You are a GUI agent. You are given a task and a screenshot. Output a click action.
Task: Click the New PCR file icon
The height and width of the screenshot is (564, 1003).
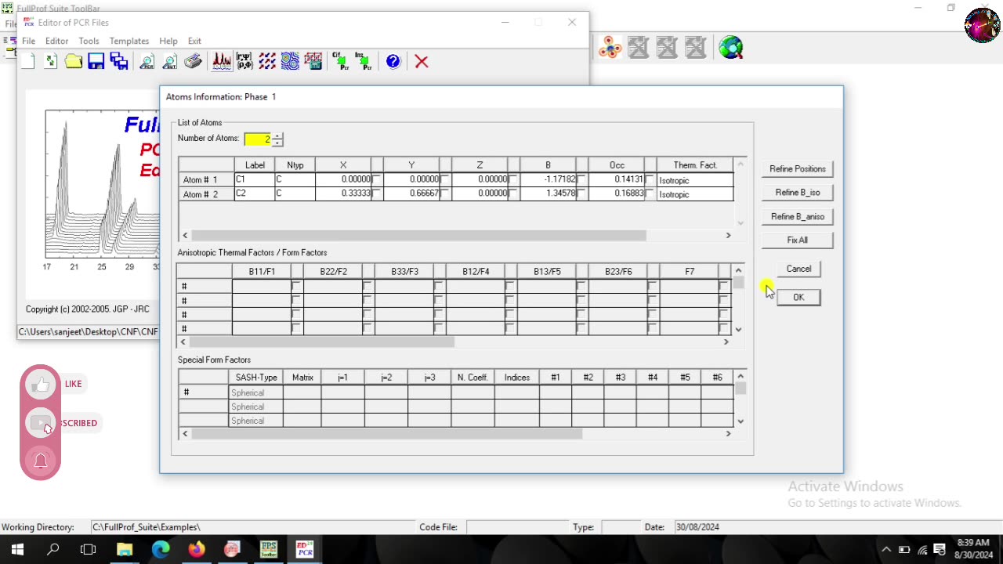point(28,61)
